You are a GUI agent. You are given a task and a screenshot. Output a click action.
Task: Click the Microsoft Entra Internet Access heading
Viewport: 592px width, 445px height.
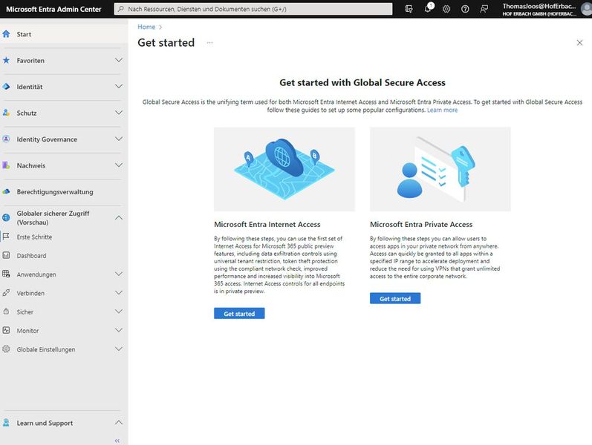[267, 225]
